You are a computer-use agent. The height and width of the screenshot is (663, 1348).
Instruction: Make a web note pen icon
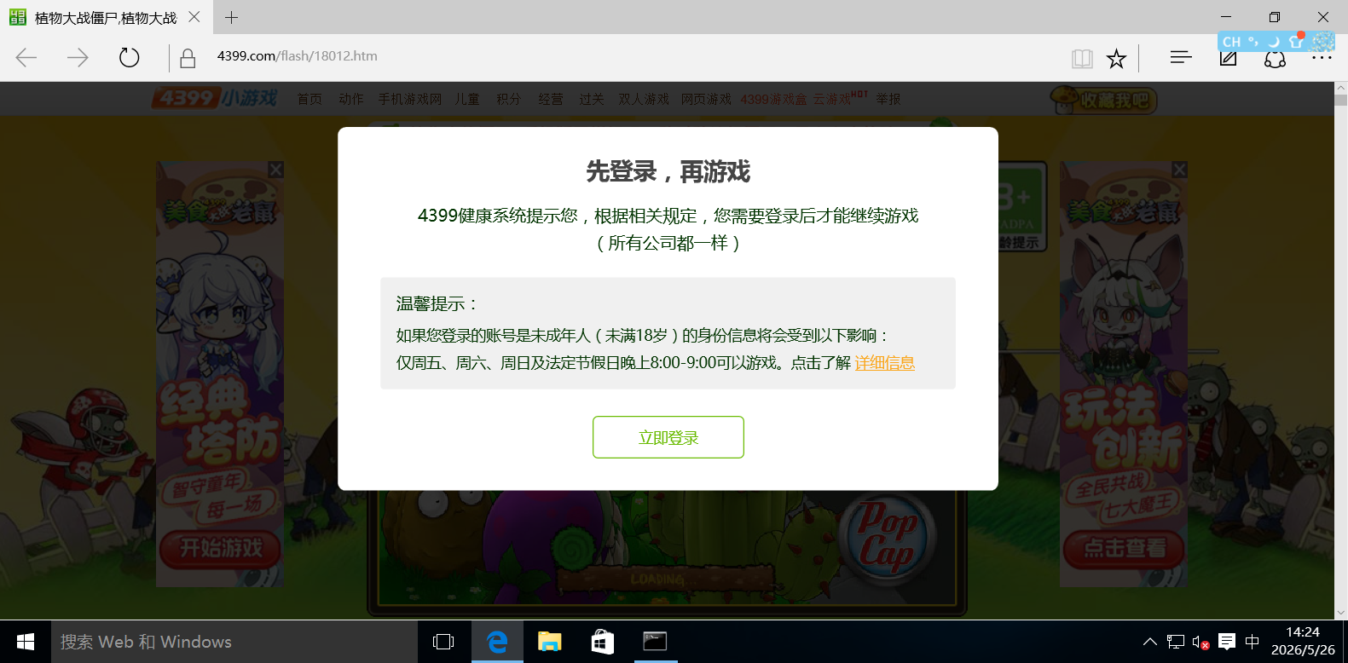[x=1228, y=58]
